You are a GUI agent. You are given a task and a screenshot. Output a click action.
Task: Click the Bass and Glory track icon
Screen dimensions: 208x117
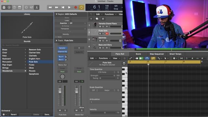click(95, 46)
